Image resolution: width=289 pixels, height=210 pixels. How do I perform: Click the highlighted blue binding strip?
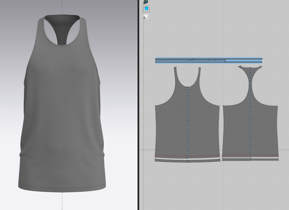point(206,59)
